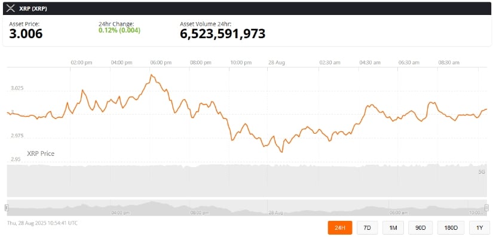The width and height of the screenshot is (493, 237).
Task: Click the 08:30 am axis label
Action: 449,63
